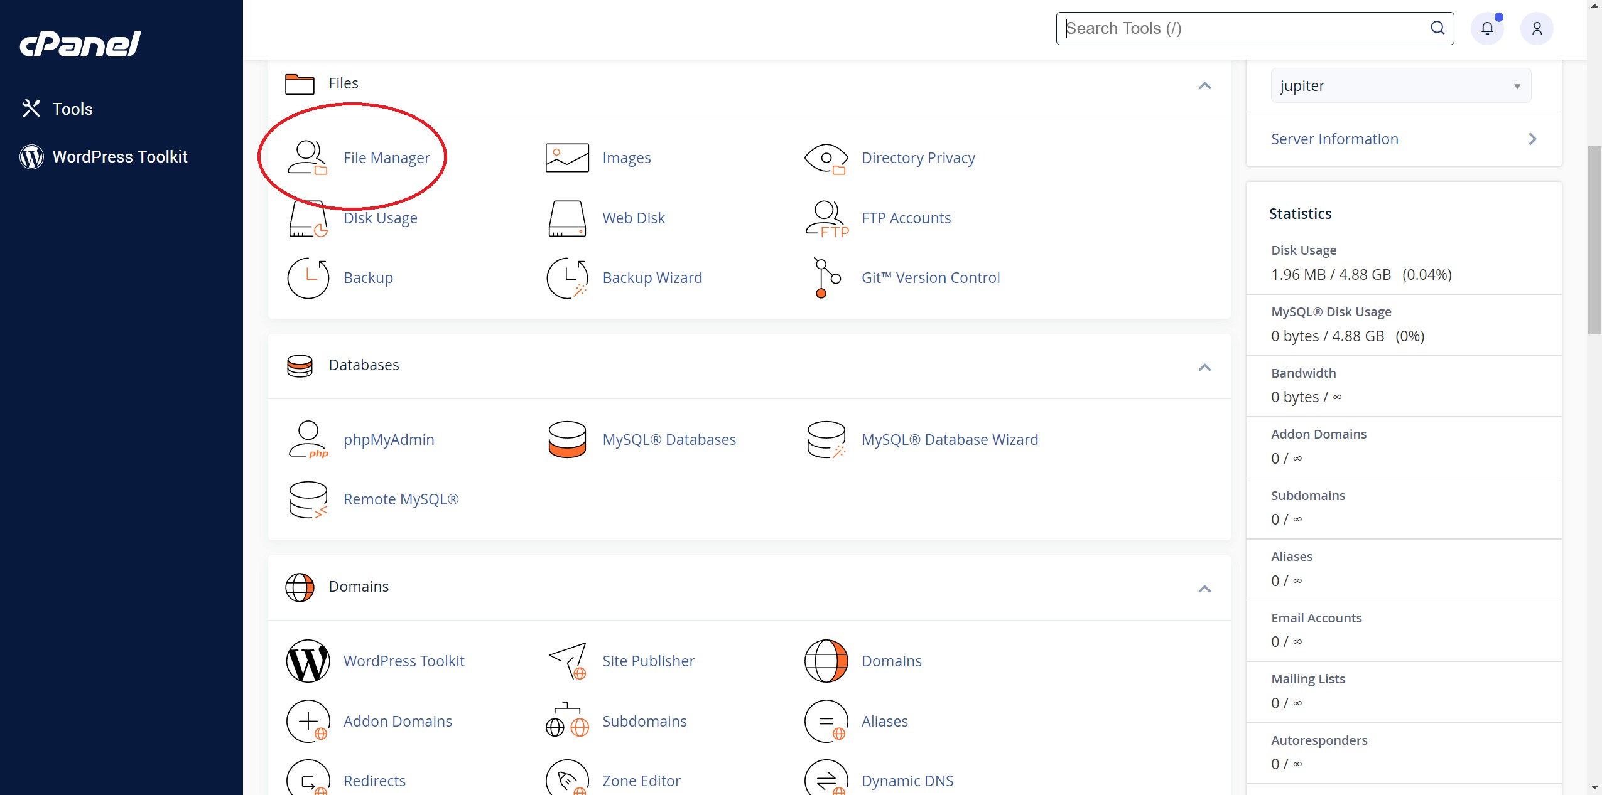Click the MySQL Databases icon
This screenshot has height=795, width=1602.
click(566, 439)
